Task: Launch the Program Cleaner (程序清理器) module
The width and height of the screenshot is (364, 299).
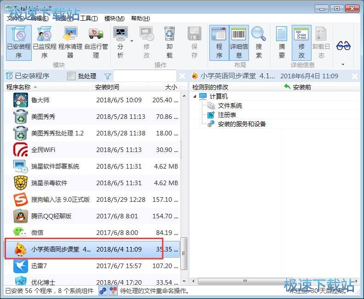Action: 70,43
